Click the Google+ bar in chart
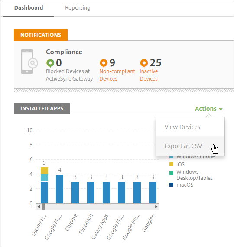The height and width of the screenshot is (247, 234). coord(153,193)
